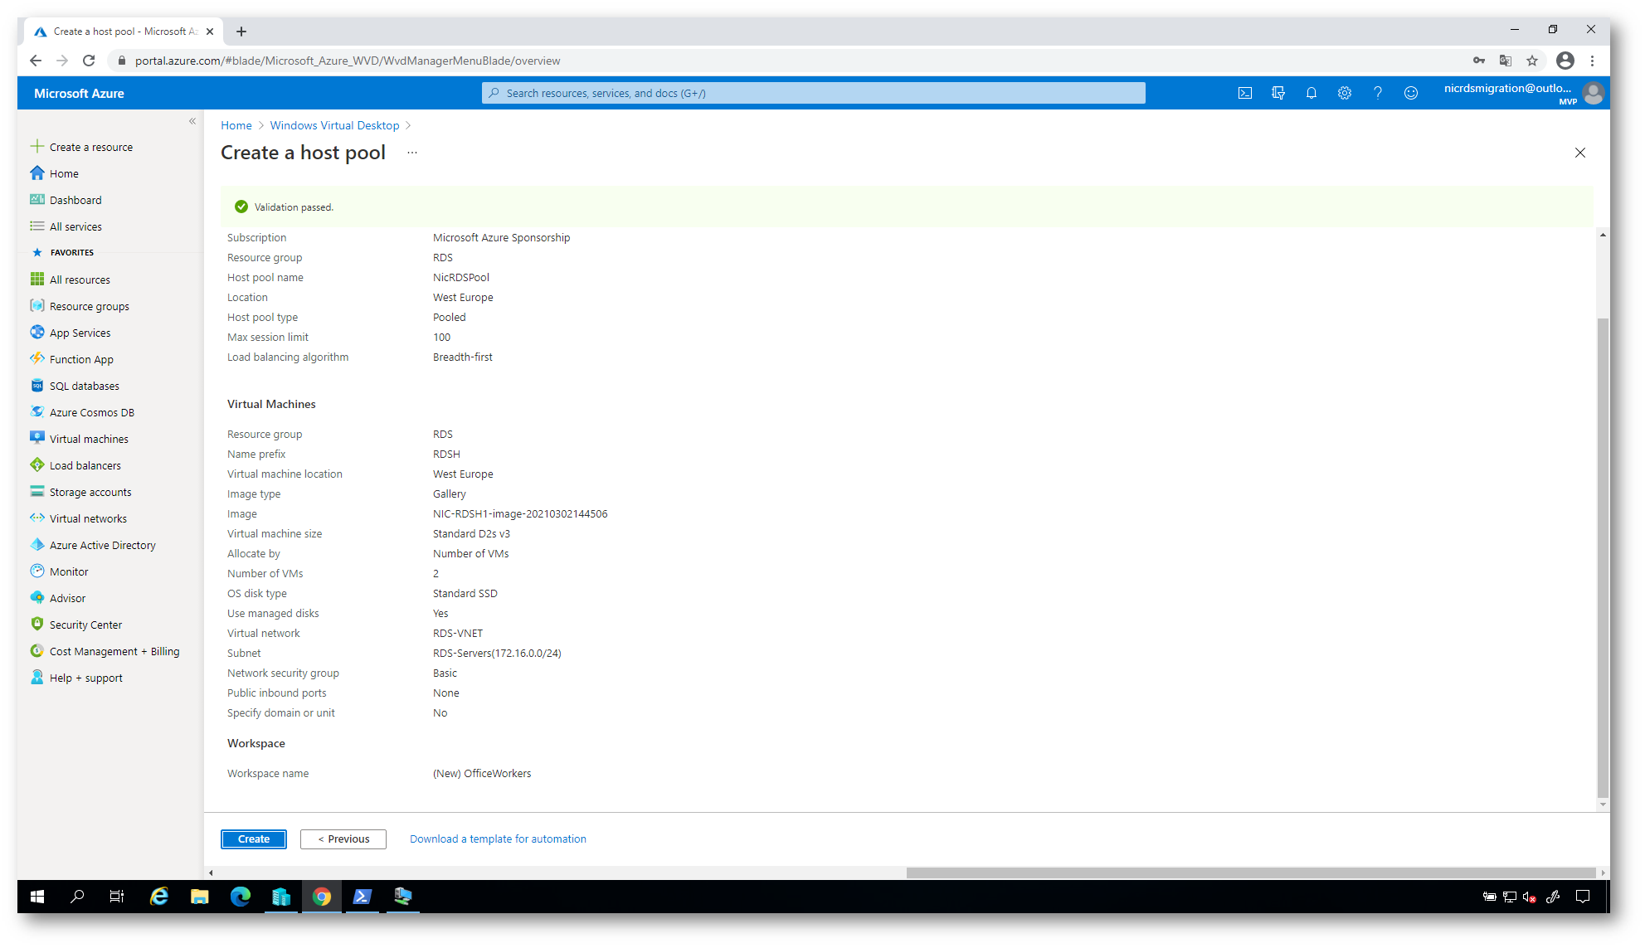Open Azure Active Directory
The width and height of the screenshot is (1645, 948).
click(x=102, y=545)
